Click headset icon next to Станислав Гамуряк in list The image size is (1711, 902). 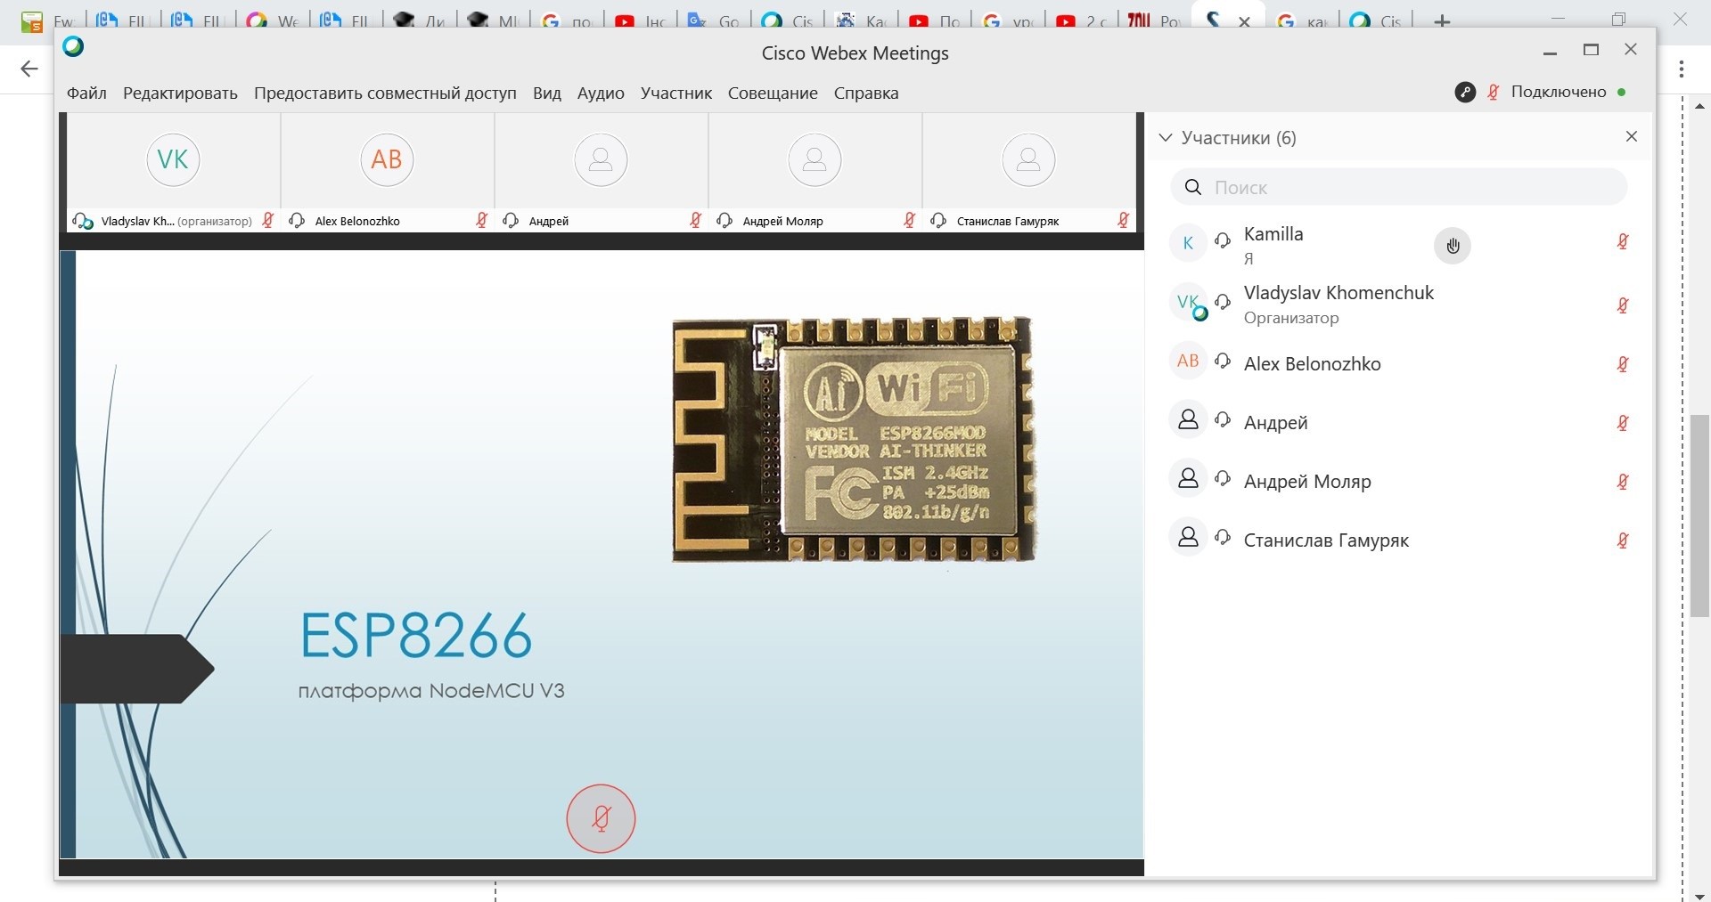click(x=1224, y=537)
